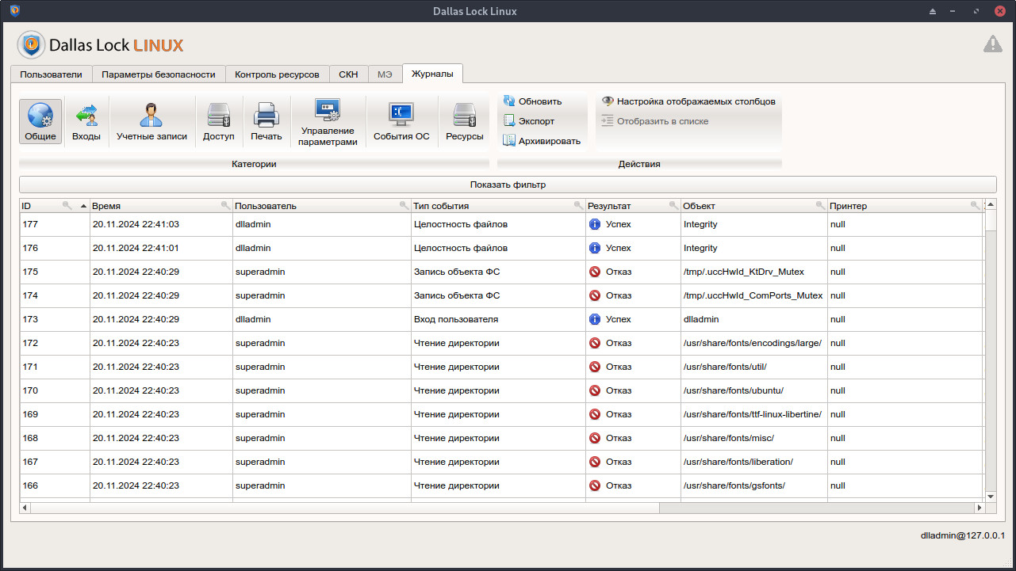The height and width of the screenshot is (571, 1016).
Task: Select the Входы log category icon
Action: [86, 120]
